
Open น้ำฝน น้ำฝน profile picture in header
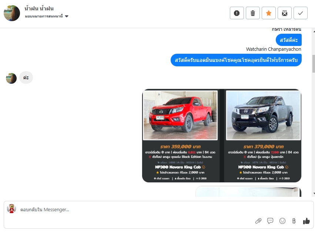[x=12, y=13]
